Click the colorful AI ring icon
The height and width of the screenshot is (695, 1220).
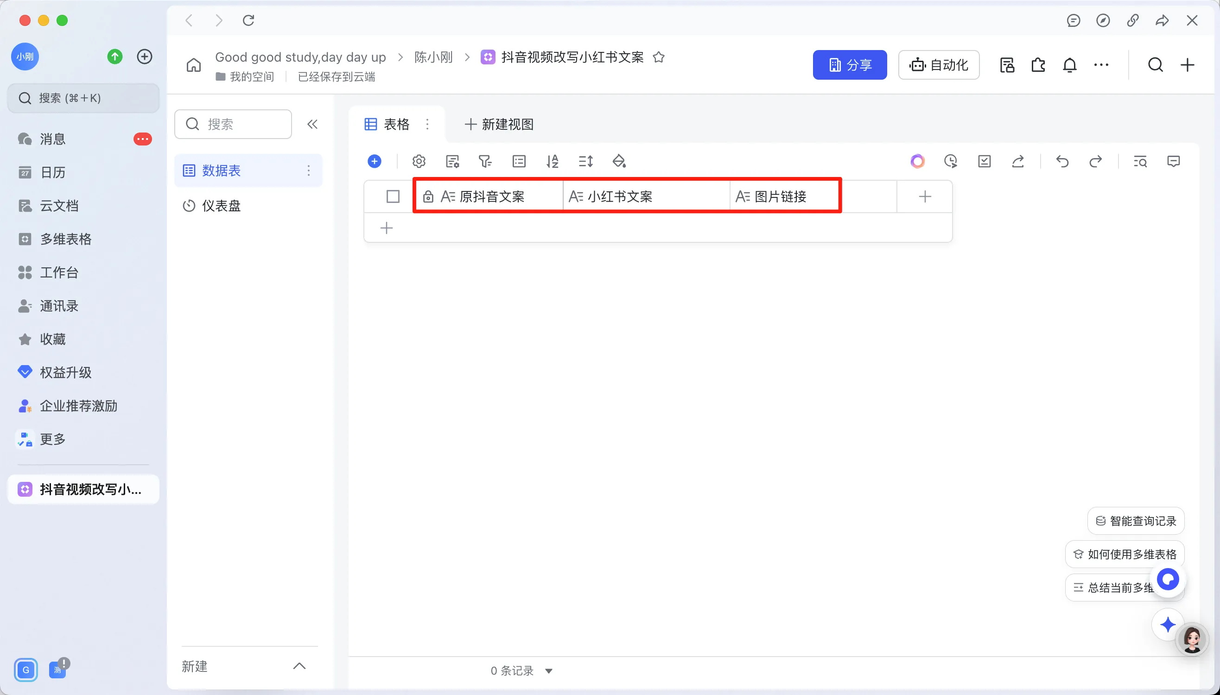[x=917, y=161]
